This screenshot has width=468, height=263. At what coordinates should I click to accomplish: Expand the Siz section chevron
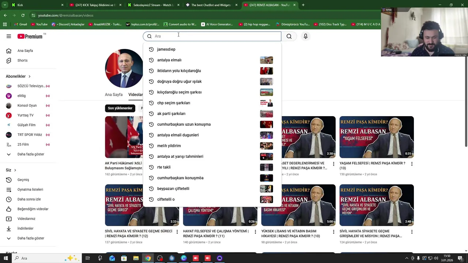[x=15, y=170]
